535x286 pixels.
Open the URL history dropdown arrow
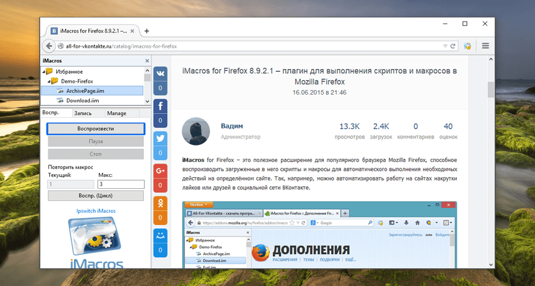[445, 46]
